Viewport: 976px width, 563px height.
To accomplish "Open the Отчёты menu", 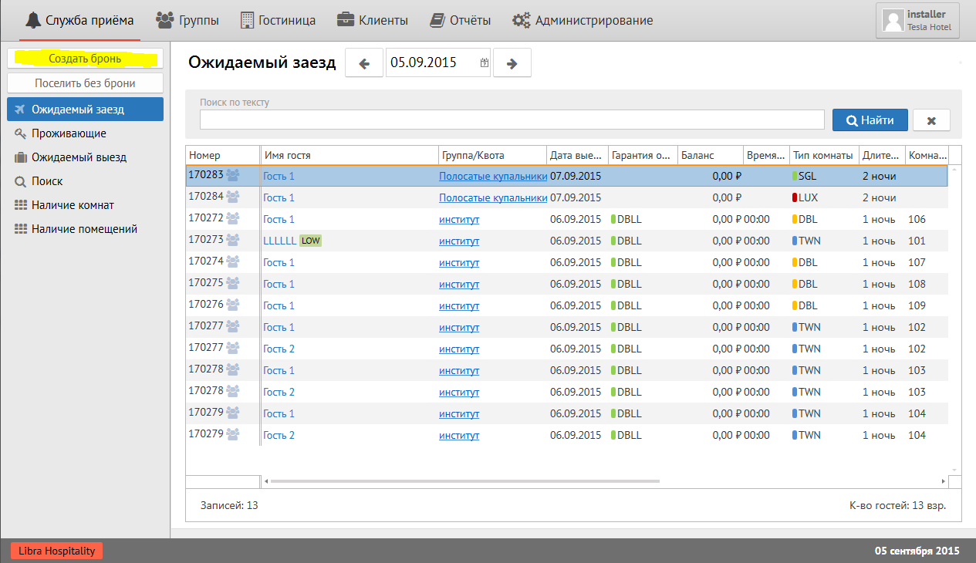I will point(464,20).
